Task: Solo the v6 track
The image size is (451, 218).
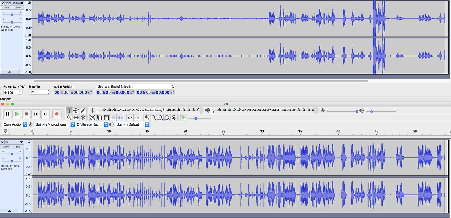Action: coord(18,147)
